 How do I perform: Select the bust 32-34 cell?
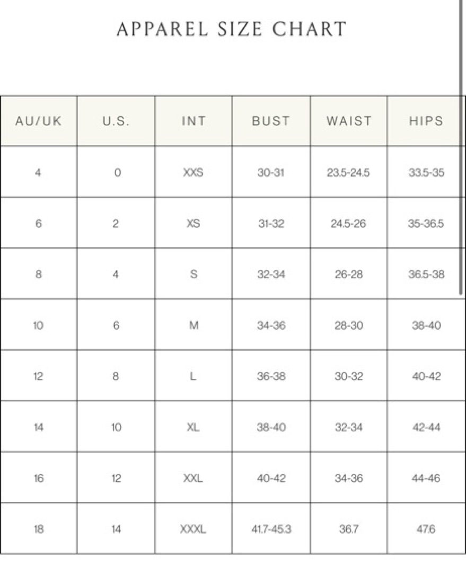coord(271,275)
